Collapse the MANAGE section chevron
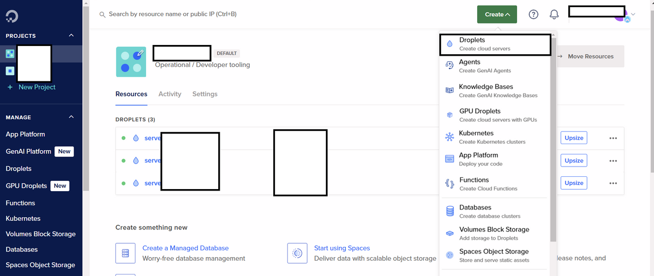This screenshot has width=654, height=276. pyautogui.click(x=71, y=117)
